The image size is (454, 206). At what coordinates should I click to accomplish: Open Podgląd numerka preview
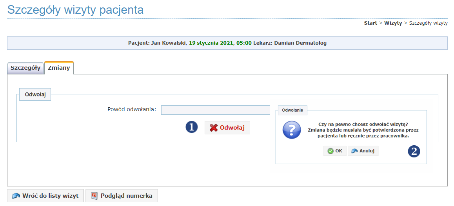pos(122,195)
